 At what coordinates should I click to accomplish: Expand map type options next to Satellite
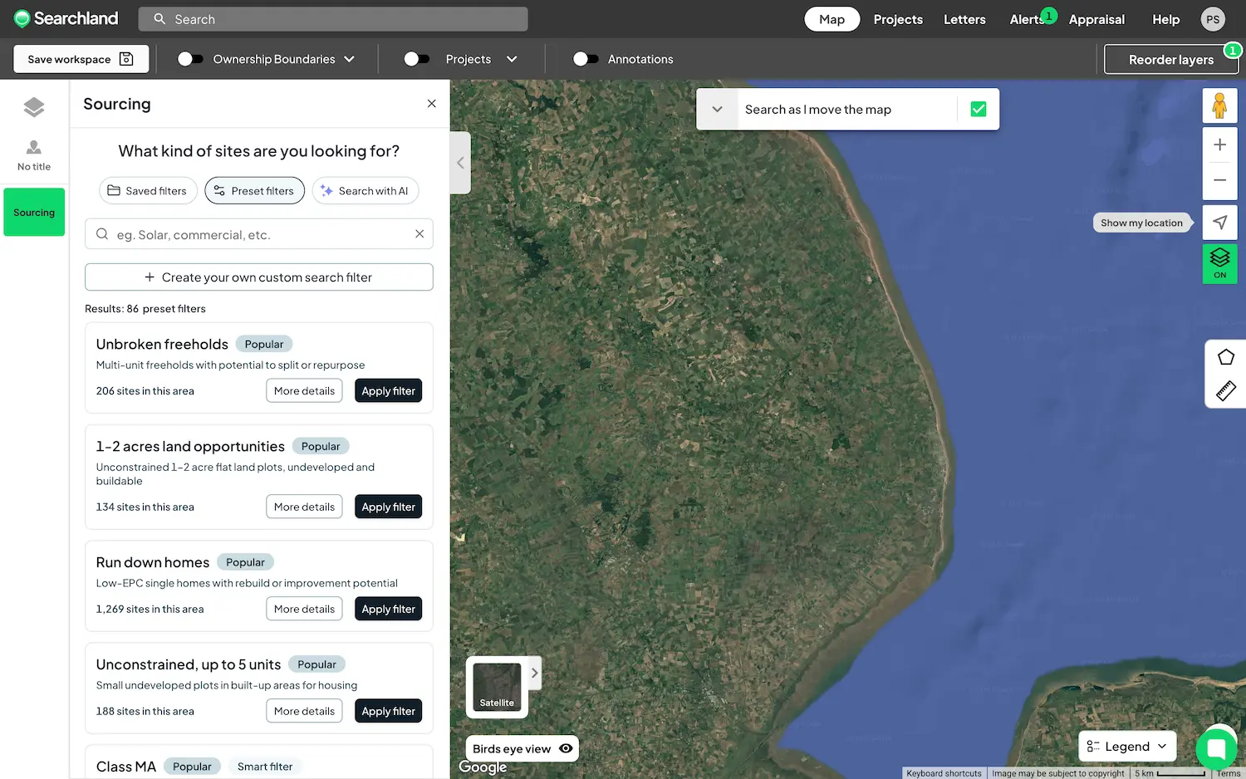tap(535, 673)
